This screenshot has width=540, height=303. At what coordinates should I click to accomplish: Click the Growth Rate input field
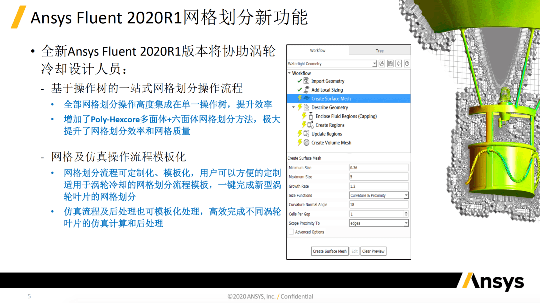coord(379,186)
